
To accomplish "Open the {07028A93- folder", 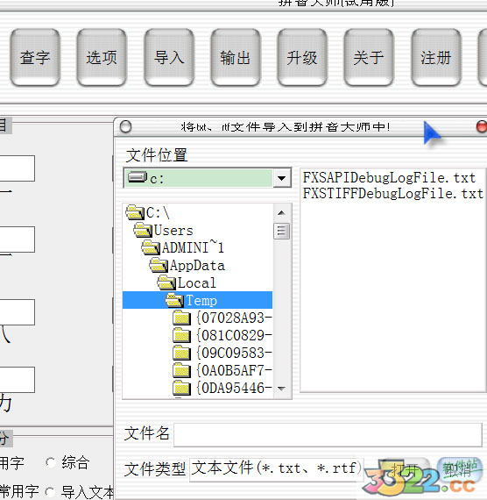I will click(222, 318).
